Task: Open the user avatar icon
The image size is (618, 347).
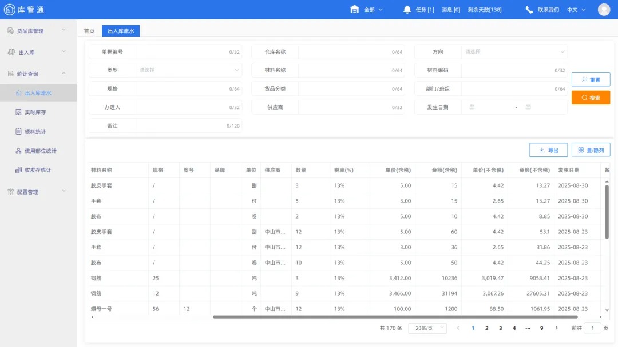Action: (x=604, y=9)
